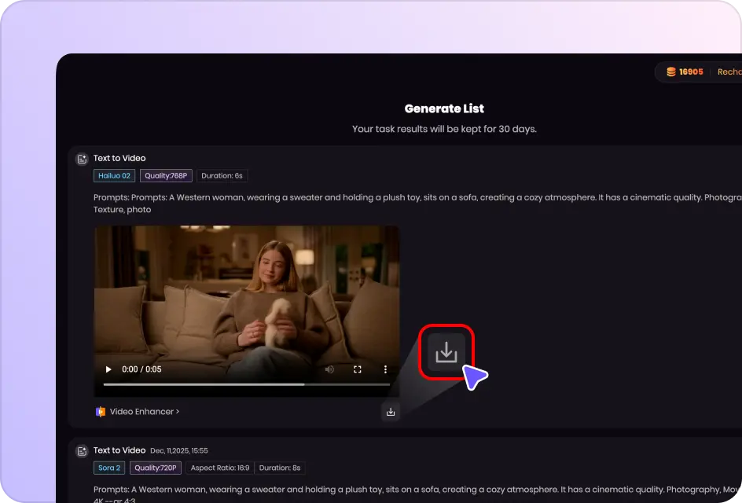Click the first Text to Video task icon
Screen dimensions: 742x503
tap(81, 159)
